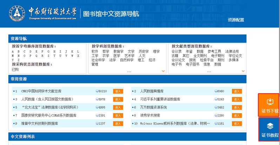Image resolution: width=280 pixels, height=145 pixels.
Task: Click 进入 for 读秀学术搜索
Action: (x=237, y=115)
